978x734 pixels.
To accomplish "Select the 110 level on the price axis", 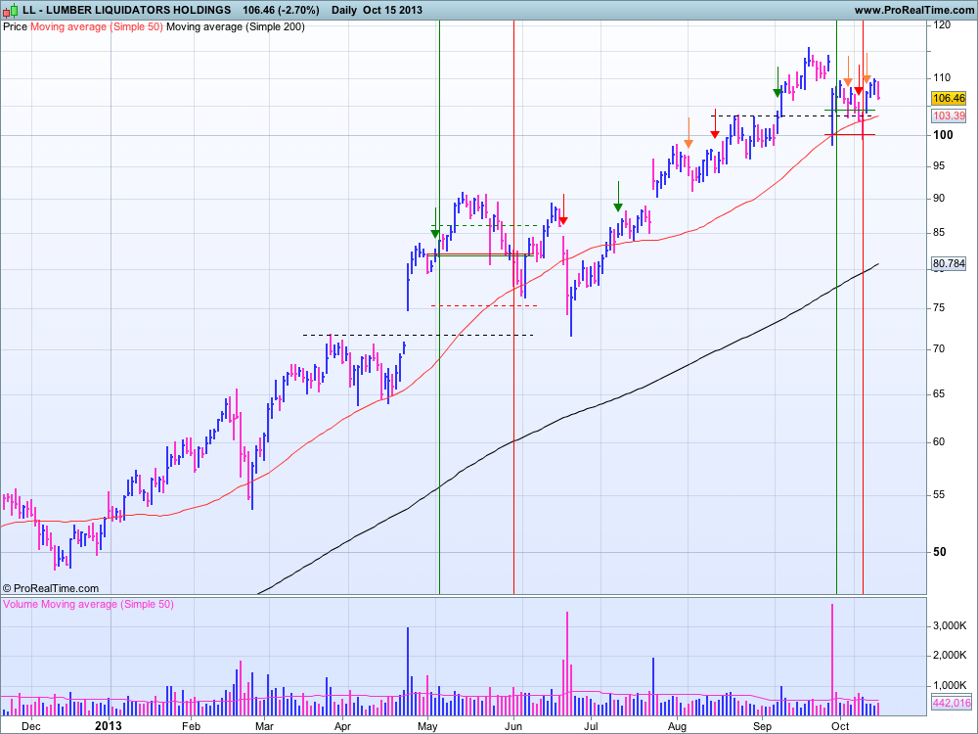I will pos(942,78).
